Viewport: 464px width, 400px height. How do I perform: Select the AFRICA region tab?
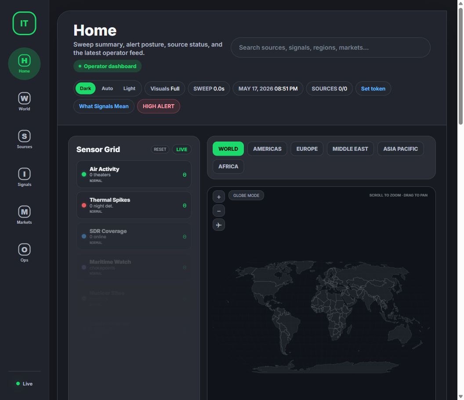tap(228, 167)
